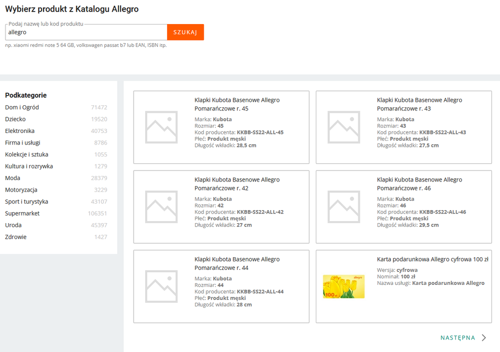500x352 pixels.
Task: Select Sport i turystyka subcategory
Action: click(x=27, y=202)
